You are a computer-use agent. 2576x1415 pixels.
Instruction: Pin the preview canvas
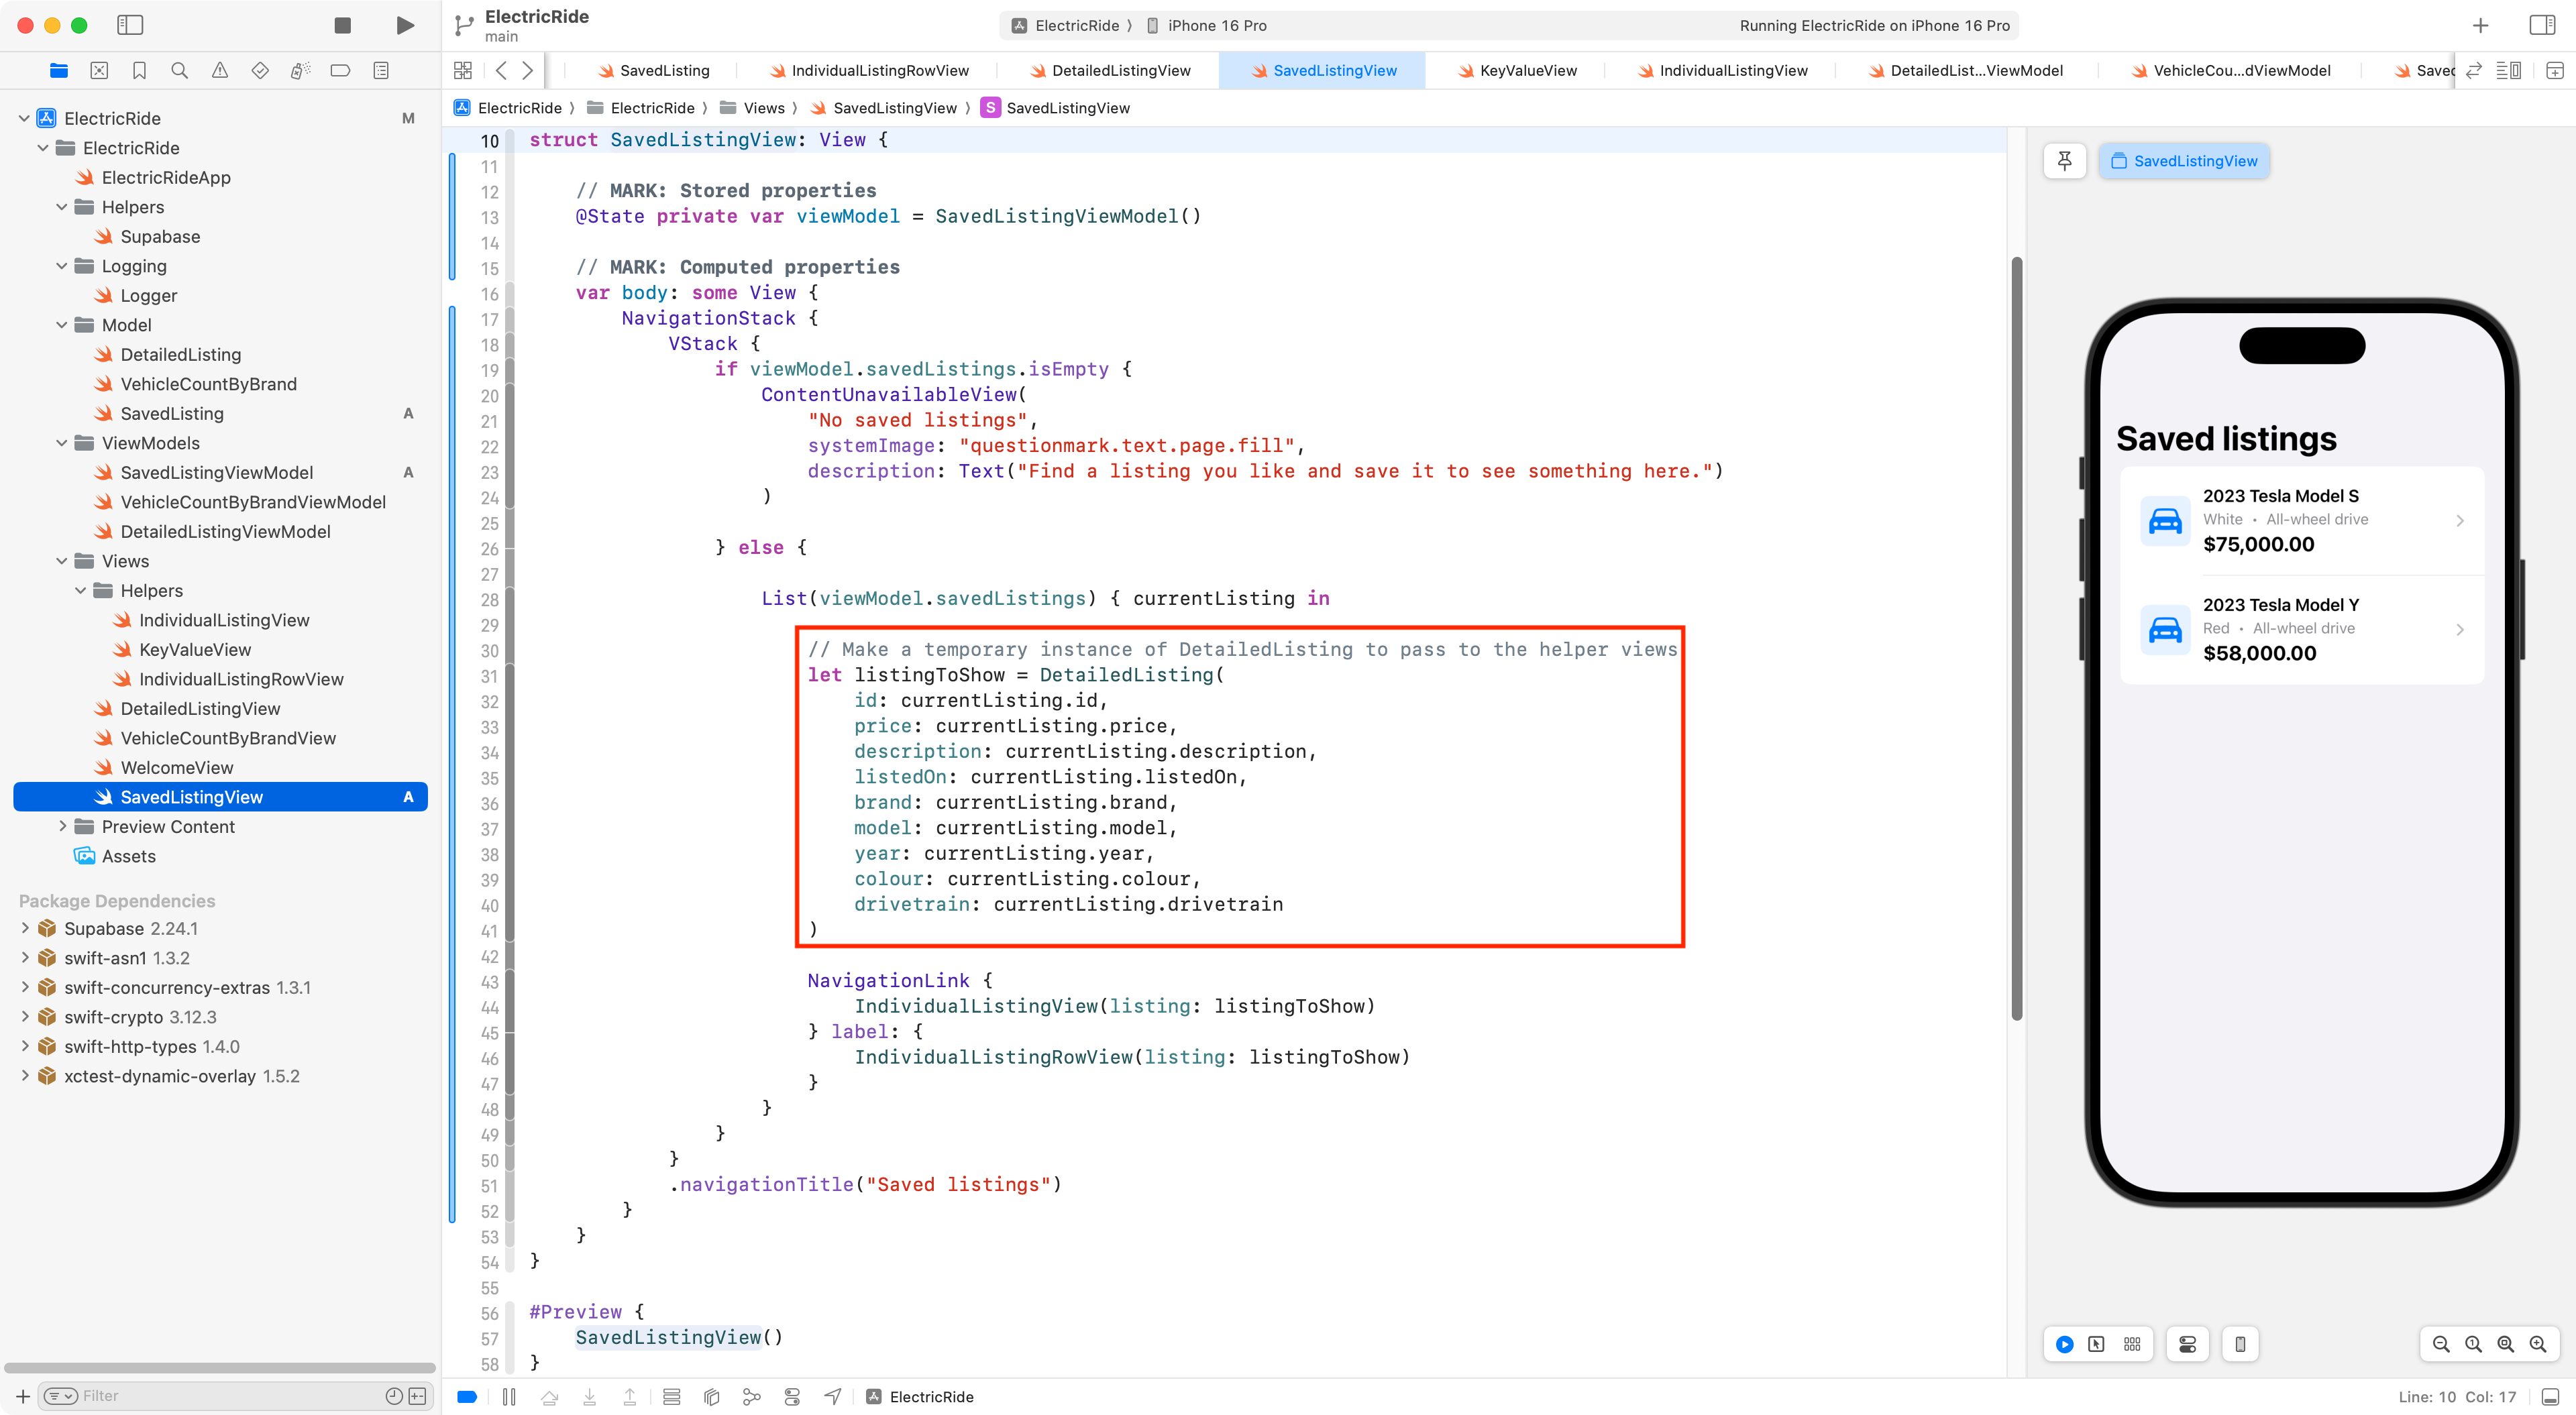tap(2064, 161)
